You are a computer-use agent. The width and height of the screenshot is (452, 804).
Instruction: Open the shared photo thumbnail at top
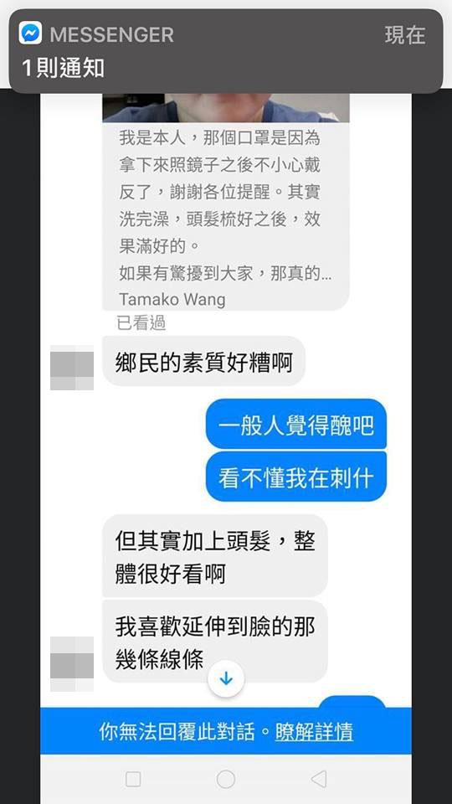pyautogui.click(x=226, y=108)
